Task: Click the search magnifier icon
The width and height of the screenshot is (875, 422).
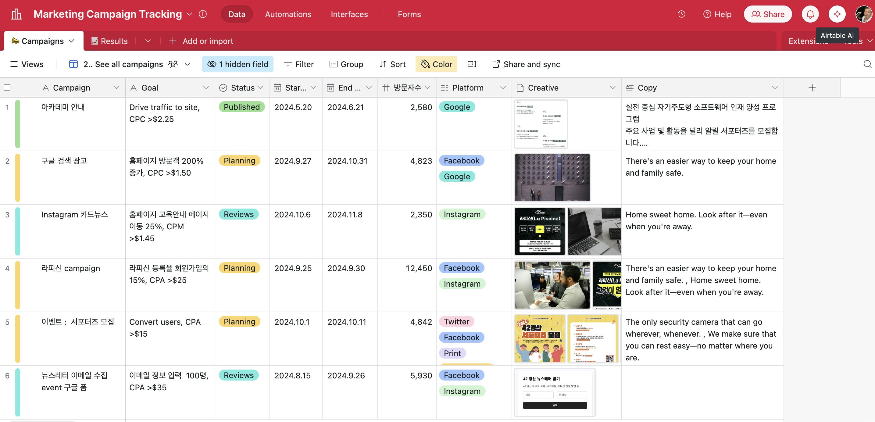Action: [867, 64]
